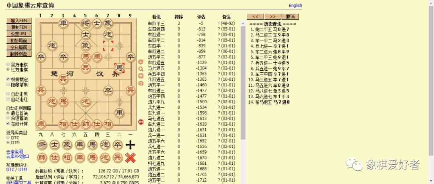Screen dimensions: 434x184
Task: Click the black 將 general on the board
Action: pyautogui.click(x=86, y=23)
